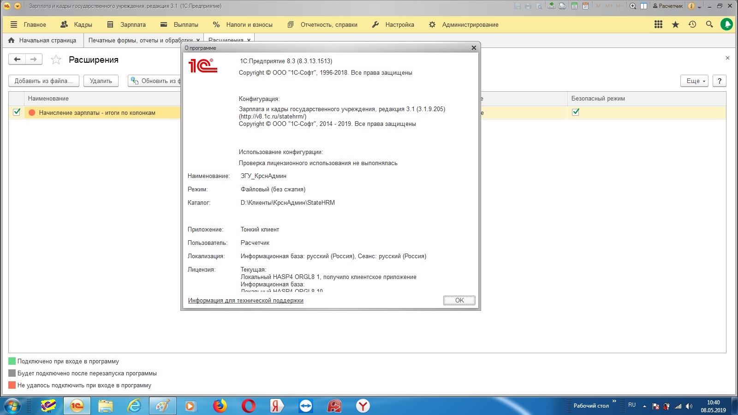The width and height of the screenshot is (738, 415).
Task: Open Internet Explorer from the taskbar
Action: (x=134, y=406)
